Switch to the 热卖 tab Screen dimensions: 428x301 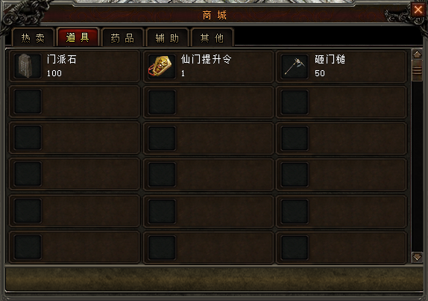(x=33, y=38)
